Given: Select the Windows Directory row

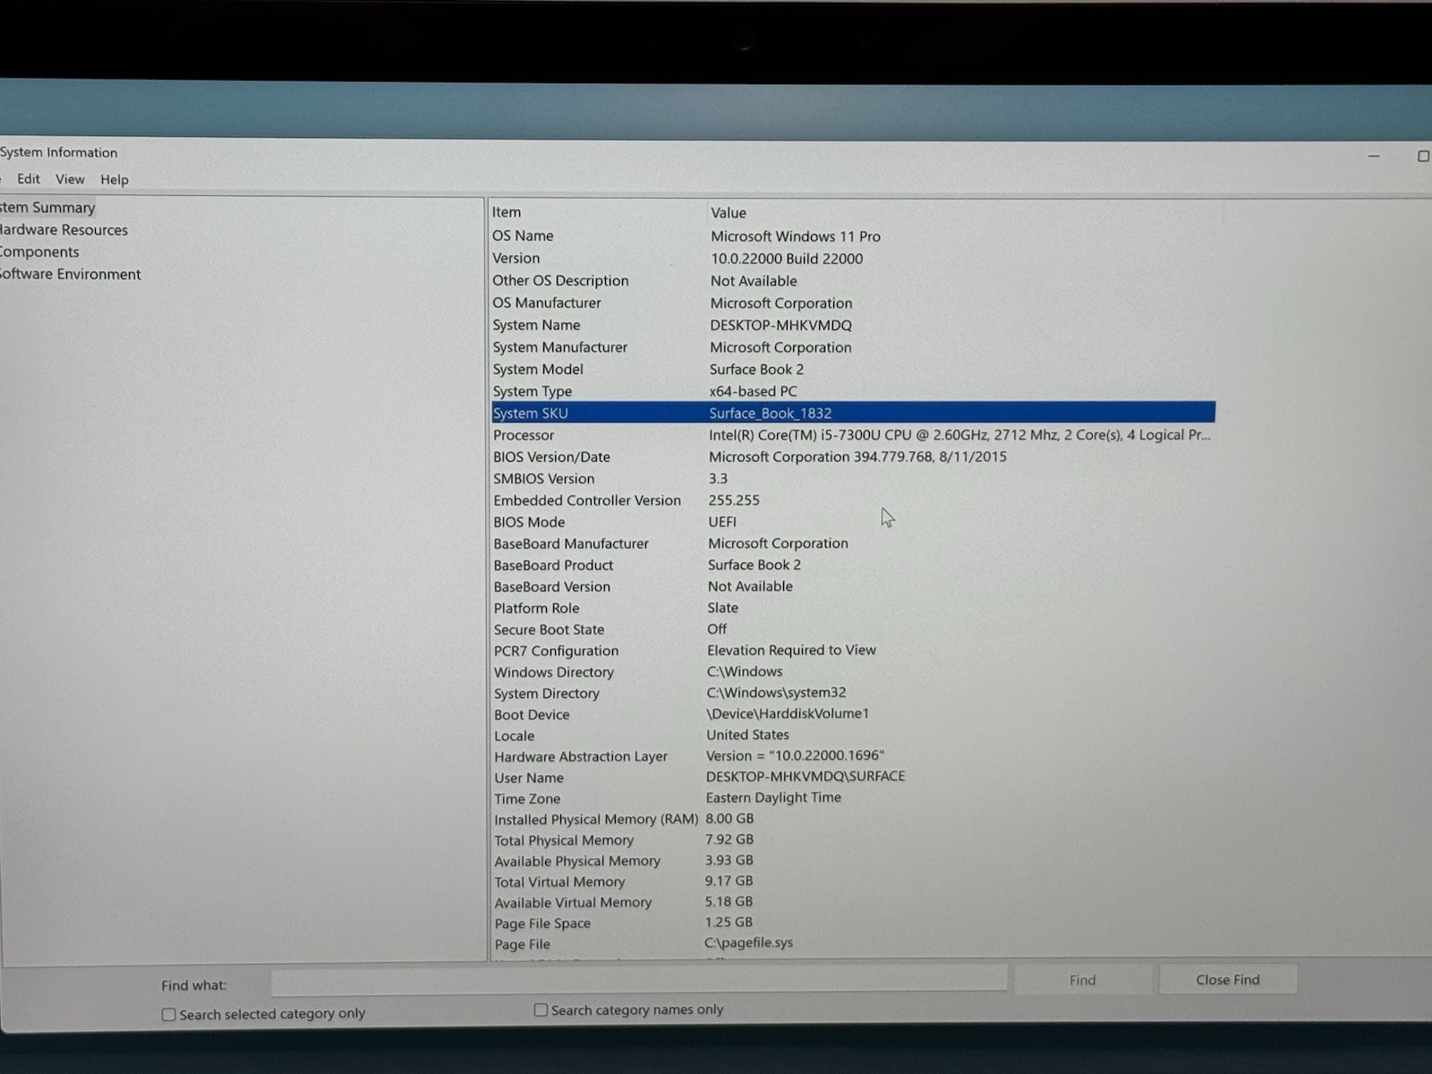Looking at the screenshot, I should click(853, 672).
